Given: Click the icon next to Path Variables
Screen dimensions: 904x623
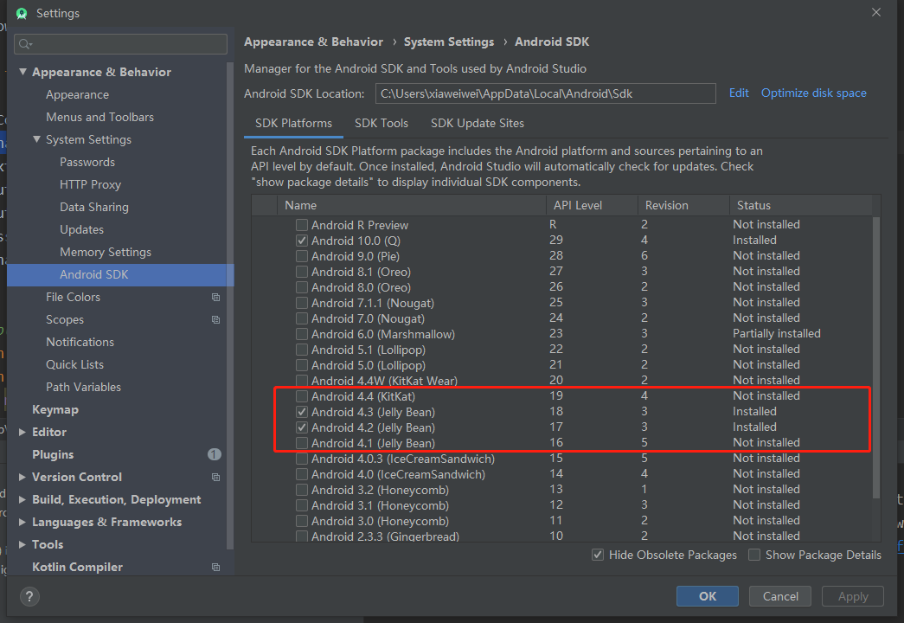Looking at the screenshot, I should pos(215,387).
